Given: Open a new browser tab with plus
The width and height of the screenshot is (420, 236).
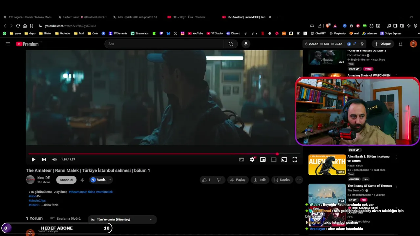Looking at the screenshot, I should pyautogui.click(x=278, y=17).
